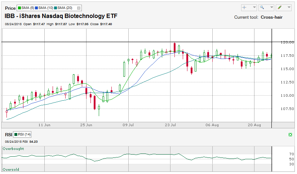Click the 117.50 price axis label

[x=287, y=56]
